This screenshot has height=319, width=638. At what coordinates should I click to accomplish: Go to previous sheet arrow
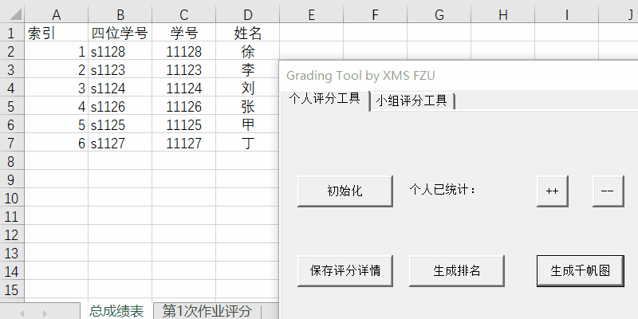tap(22, 313)
